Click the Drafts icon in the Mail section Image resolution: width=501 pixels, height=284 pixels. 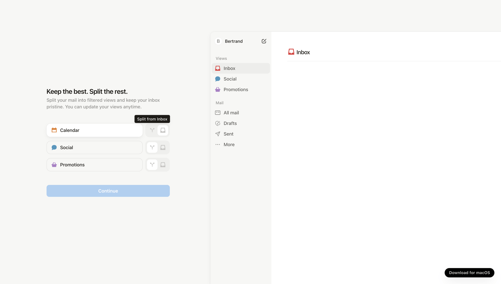tap(218, 123)
